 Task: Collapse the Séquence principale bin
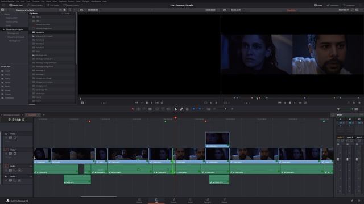click(3, 29)
